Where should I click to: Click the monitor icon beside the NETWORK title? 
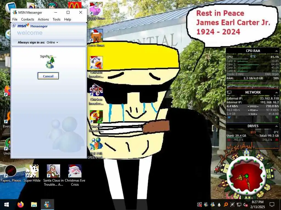click(229, 92)
